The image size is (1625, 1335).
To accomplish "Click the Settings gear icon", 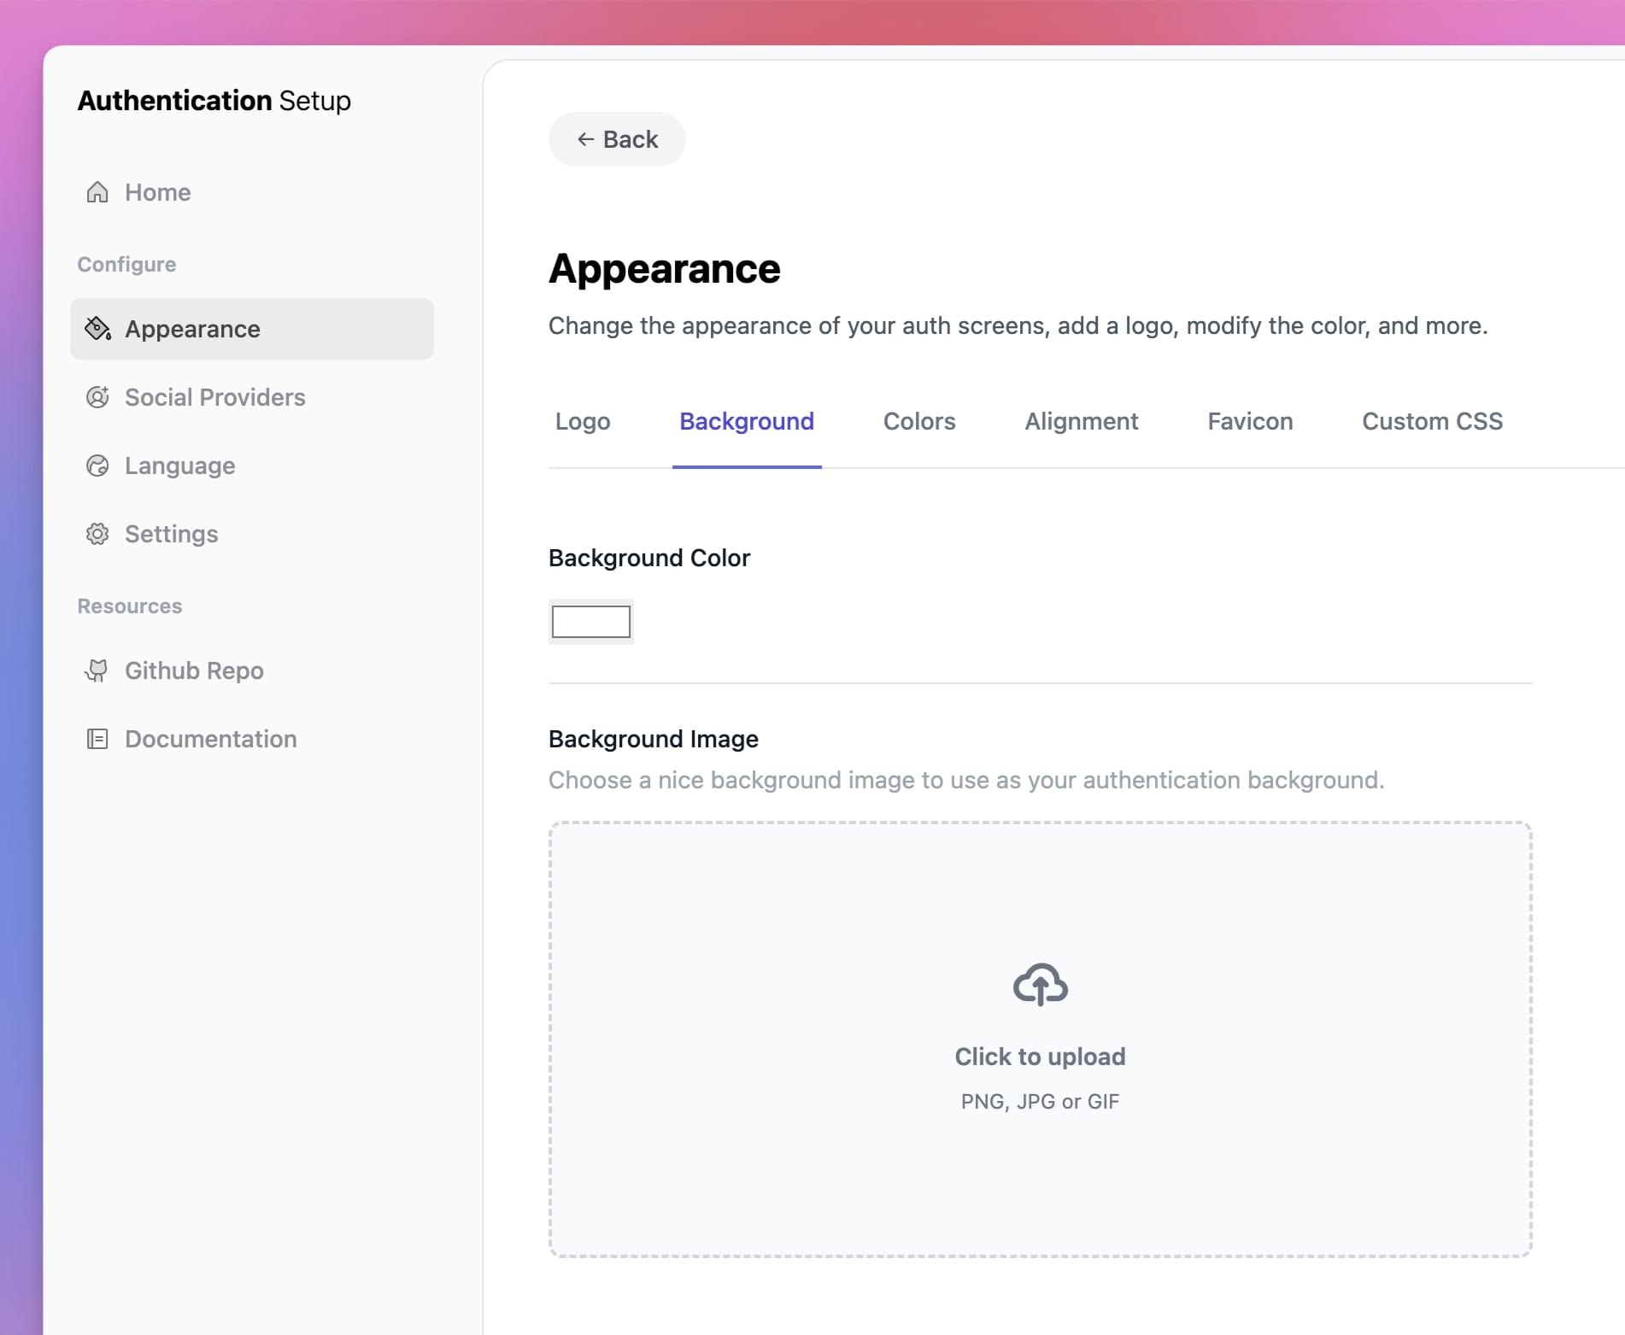I will (x=97, y=534).
